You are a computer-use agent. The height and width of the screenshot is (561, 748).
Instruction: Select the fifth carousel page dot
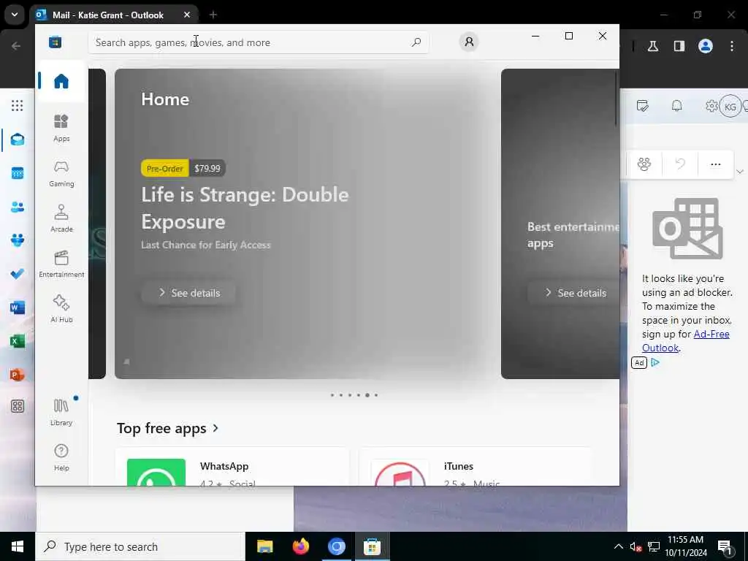[367, 395]
